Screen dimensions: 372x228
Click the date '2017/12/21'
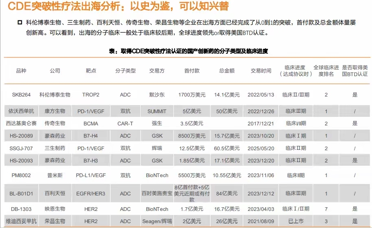tap(260, 123)
